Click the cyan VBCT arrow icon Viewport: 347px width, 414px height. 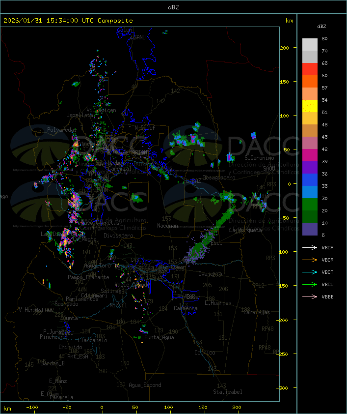click(x=310, y=272)
